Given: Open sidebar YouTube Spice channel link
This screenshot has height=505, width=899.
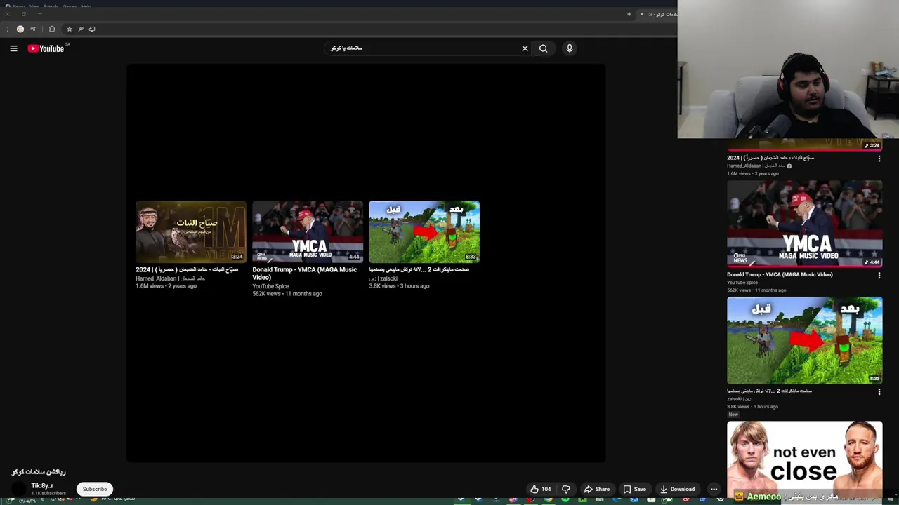Looking at the screenshot, I should click(x=742, y=283).
